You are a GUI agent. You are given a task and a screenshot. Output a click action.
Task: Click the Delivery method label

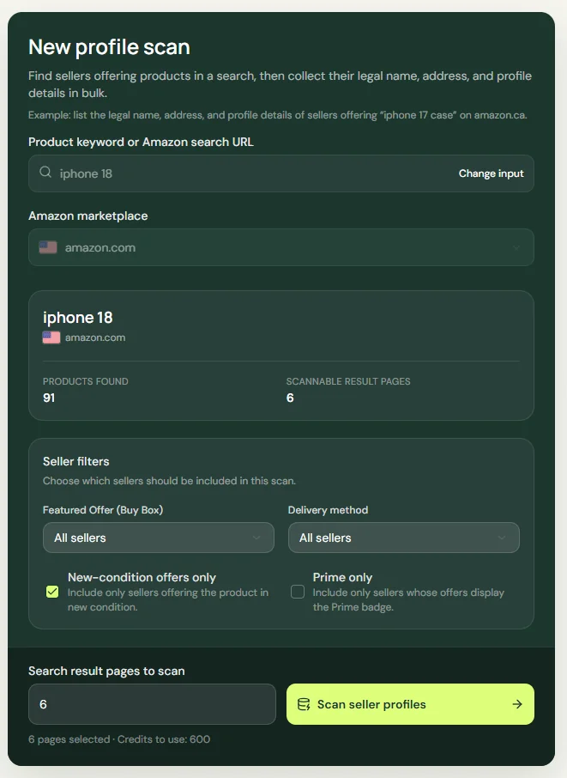click(x=329, y=510)
